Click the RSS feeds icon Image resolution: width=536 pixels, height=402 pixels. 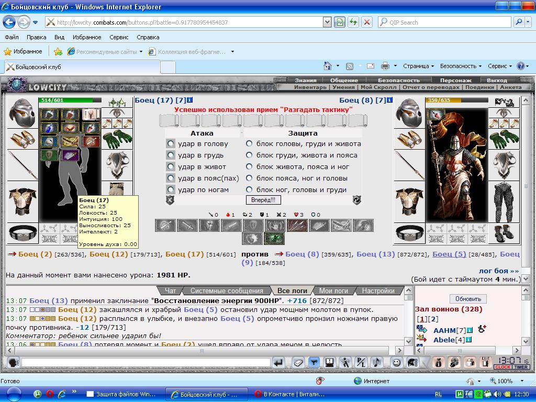(349, 66)
